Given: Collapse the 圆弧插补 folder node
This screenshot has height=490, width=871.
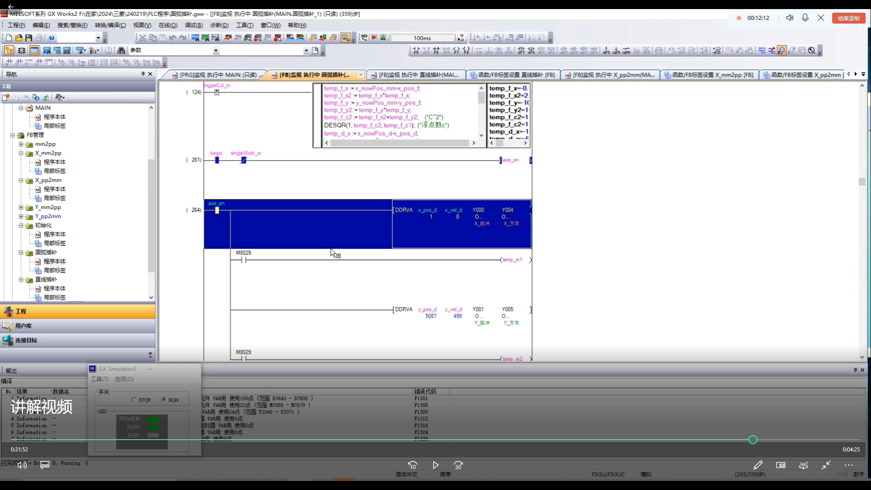Looking at the screenshot, I should point(21,252).
